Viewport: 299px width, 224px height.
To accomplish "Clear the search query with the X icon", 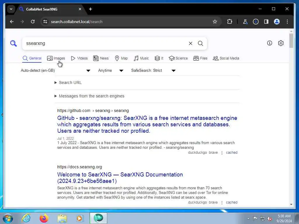I will pyautogui.click(x=190, y=43).
